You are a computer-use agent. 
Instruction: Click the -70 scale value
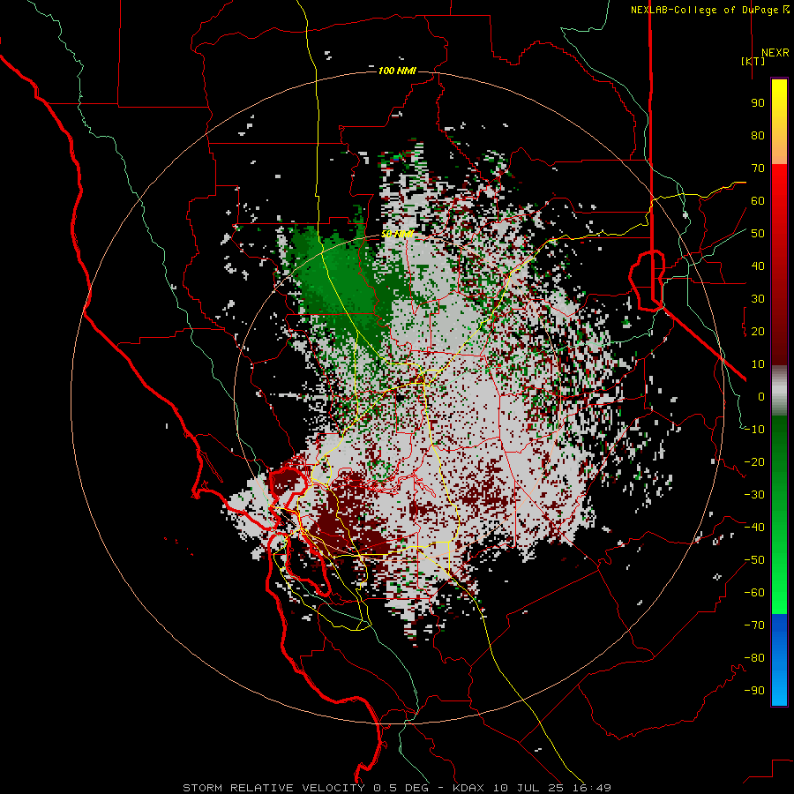[754, 625]
